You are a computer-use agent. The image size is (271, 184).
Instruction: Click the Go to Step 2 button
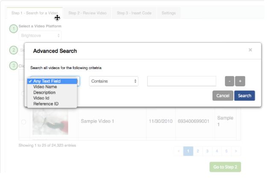coord(225,167)
